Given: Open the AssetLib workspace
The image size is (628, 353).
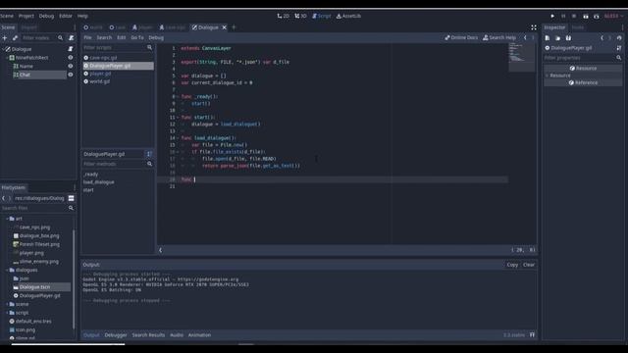Looking at the screenshot, I should point(348,16).
